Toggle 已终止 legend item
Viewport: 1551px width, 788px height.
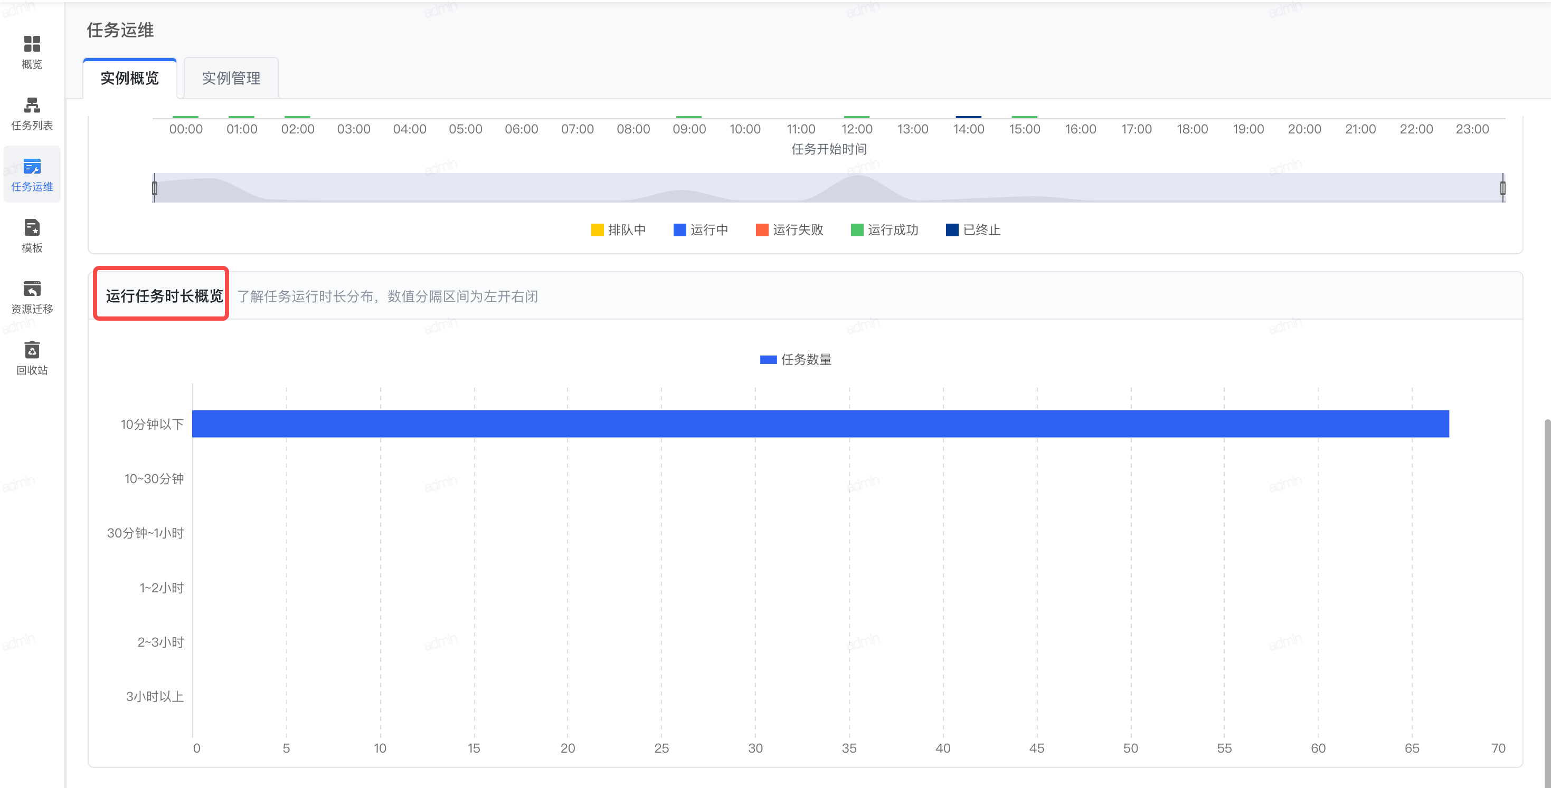973,230
